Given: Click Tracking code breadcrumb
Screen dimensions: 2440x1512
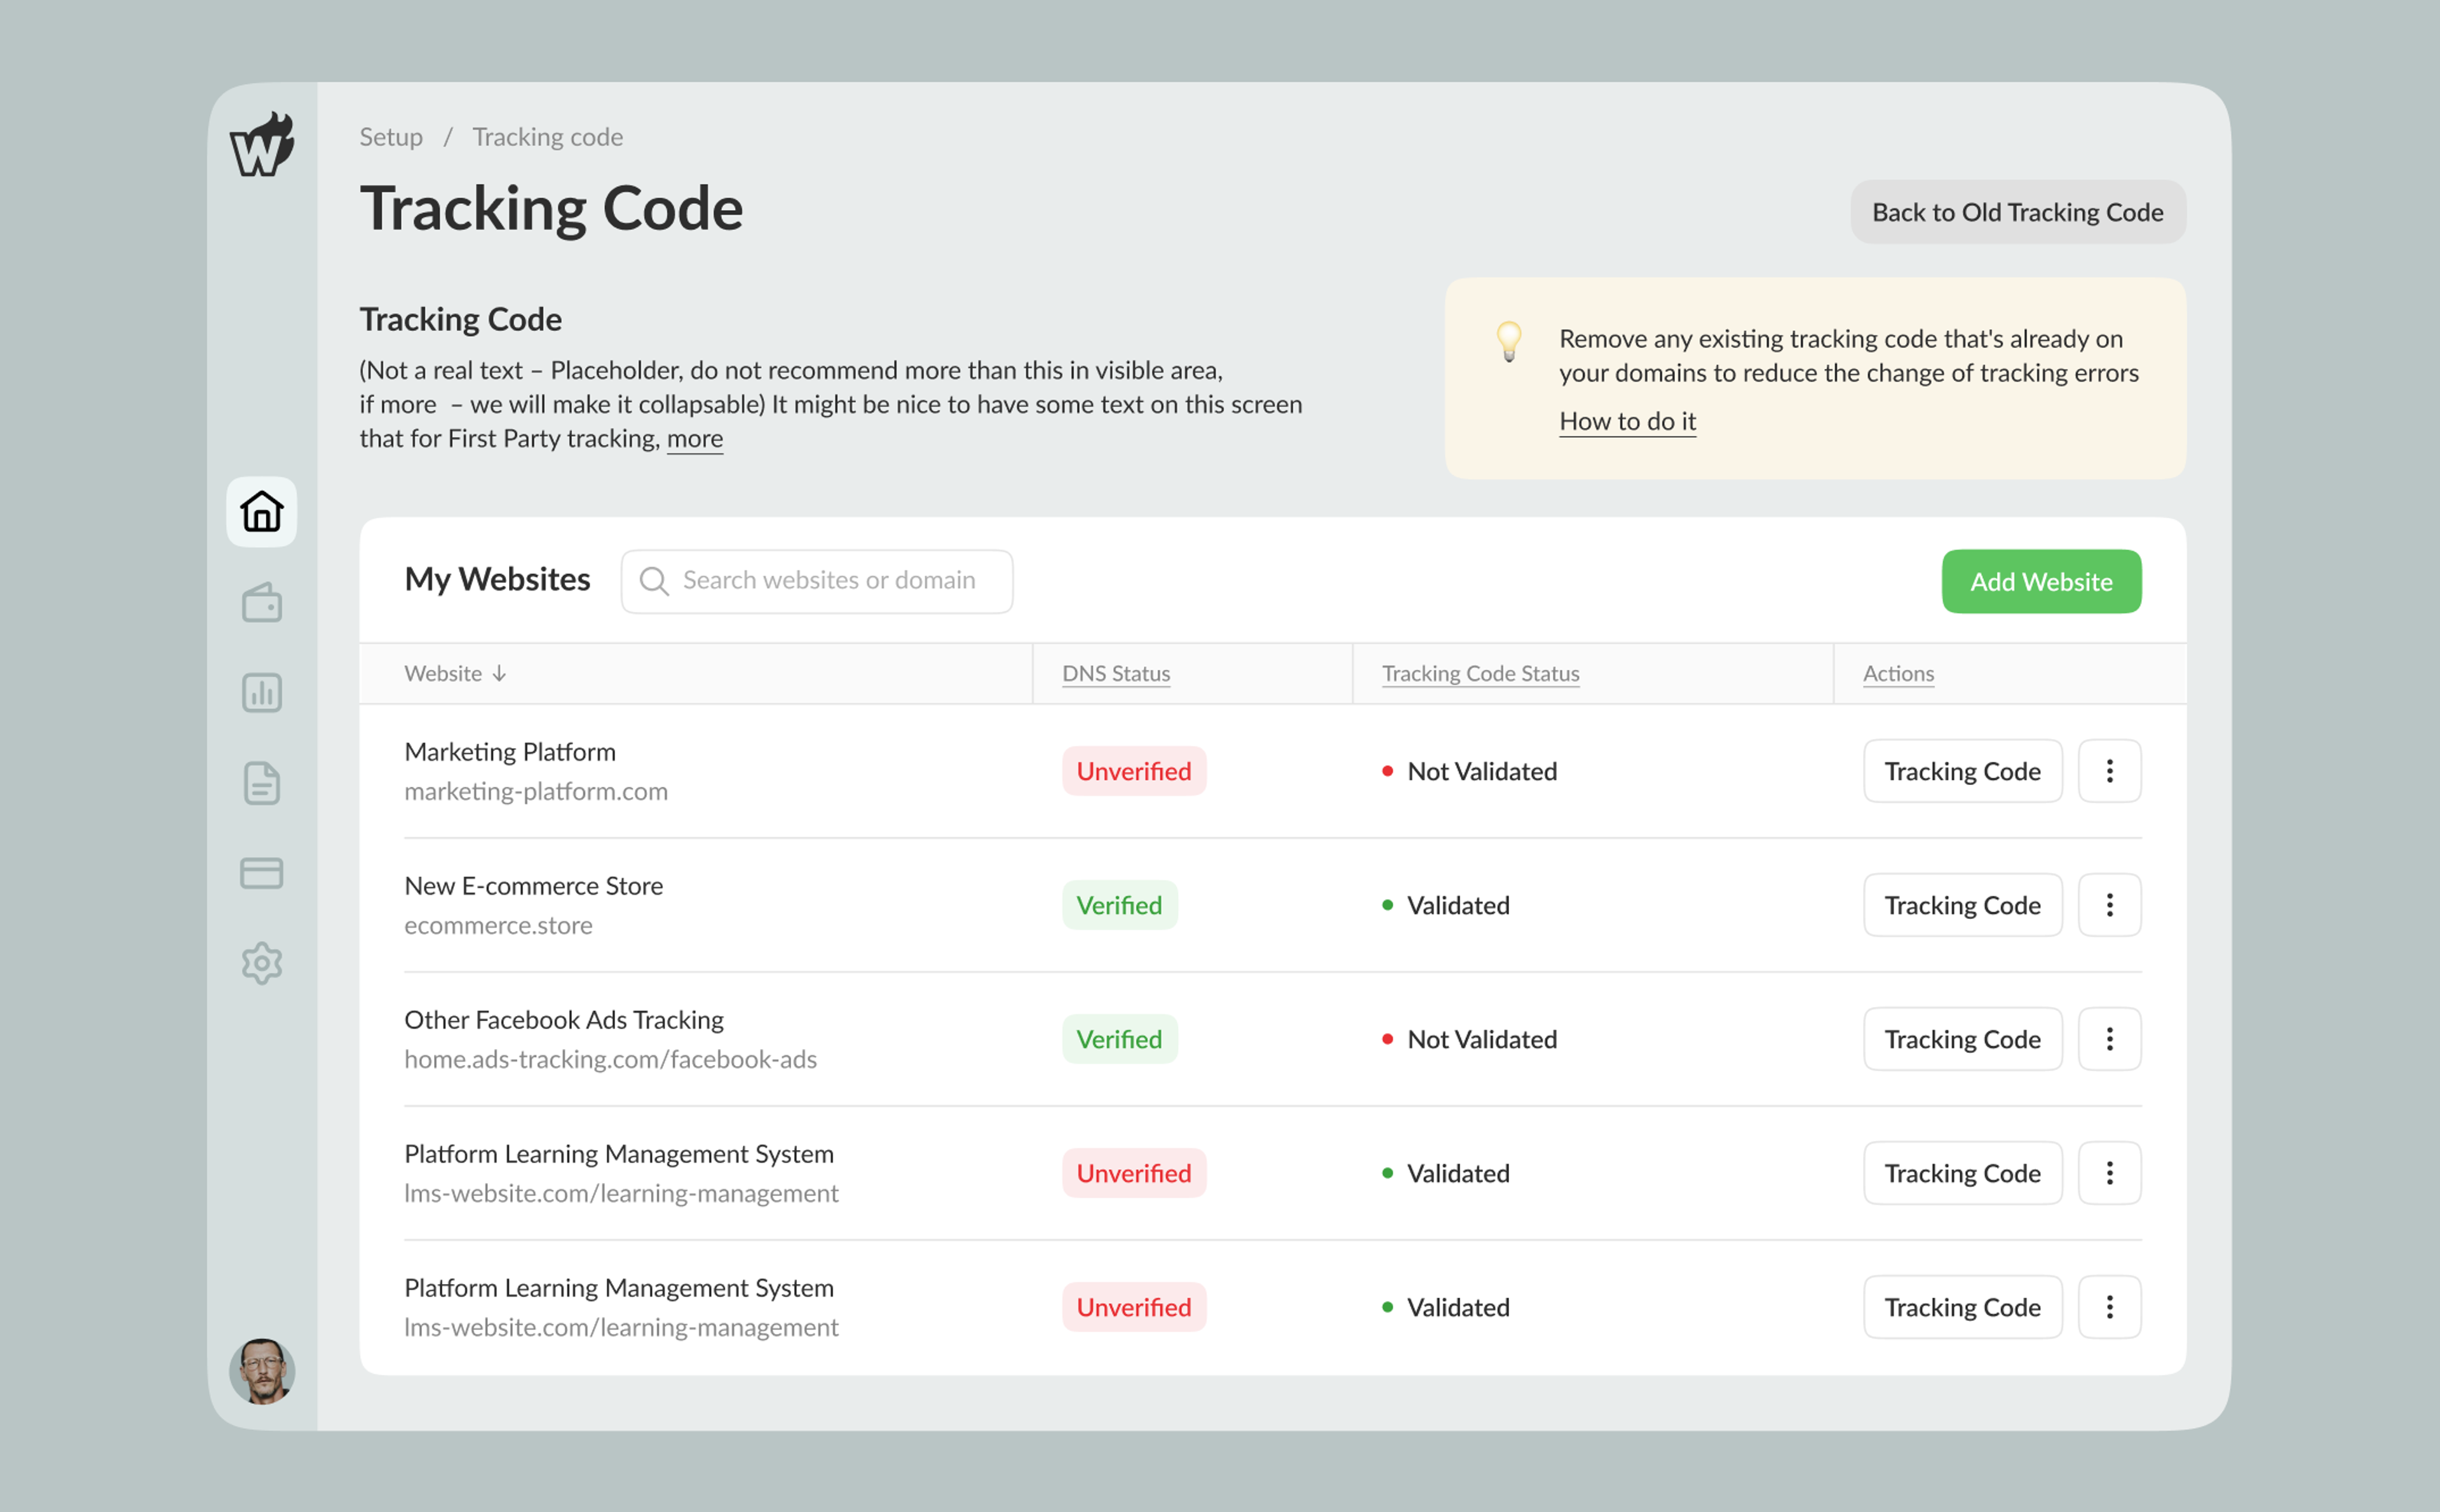Looking at the screenshot, I should (547, 137).
